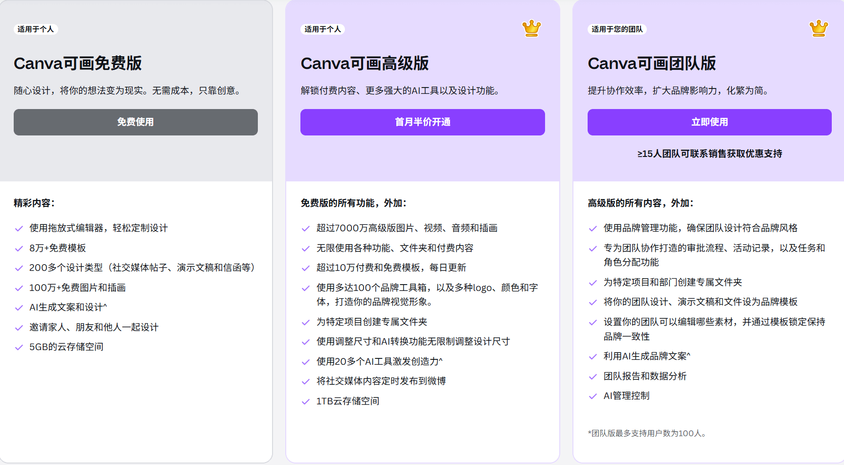This screenshot has height=465, width=844.
Task: Click the checkmark beside 8万+免费模板
Action: tap(19, 248)
